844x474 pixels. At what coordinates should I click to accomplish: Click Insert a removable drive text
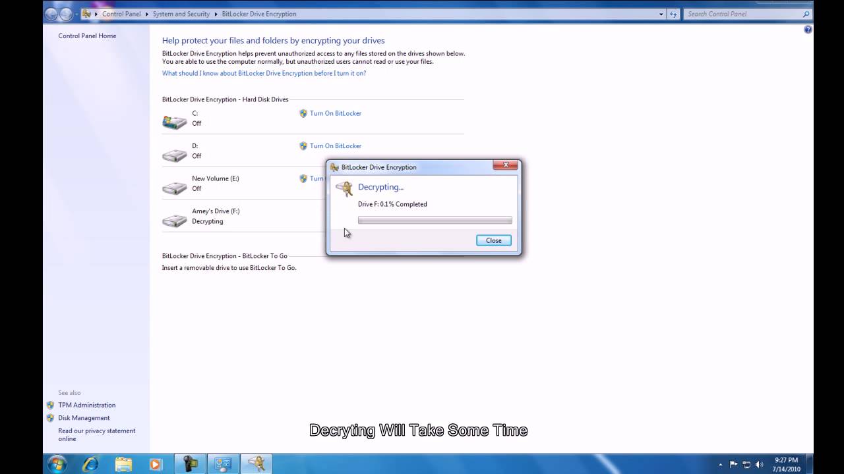click(x=229, y=268)
